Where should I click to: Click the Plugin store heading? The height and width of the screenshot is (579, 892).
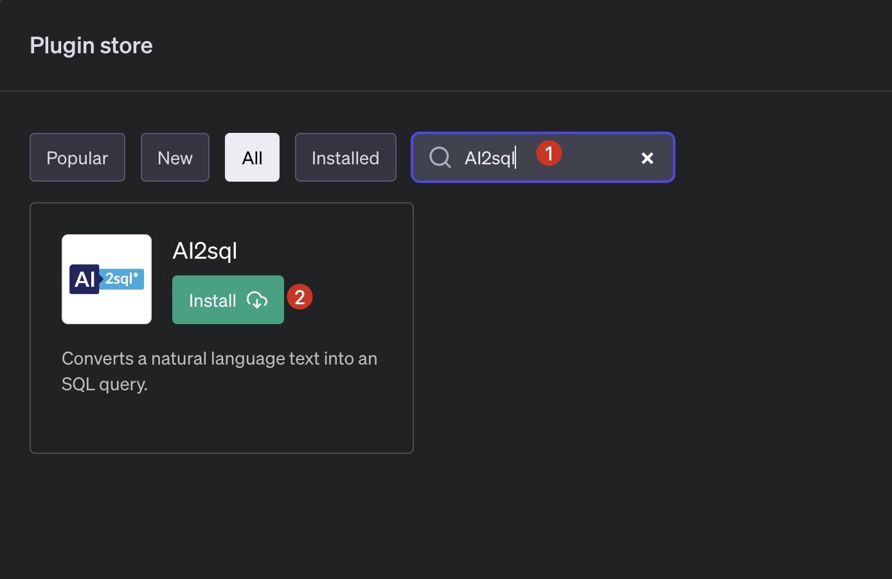tap(91, 46)
